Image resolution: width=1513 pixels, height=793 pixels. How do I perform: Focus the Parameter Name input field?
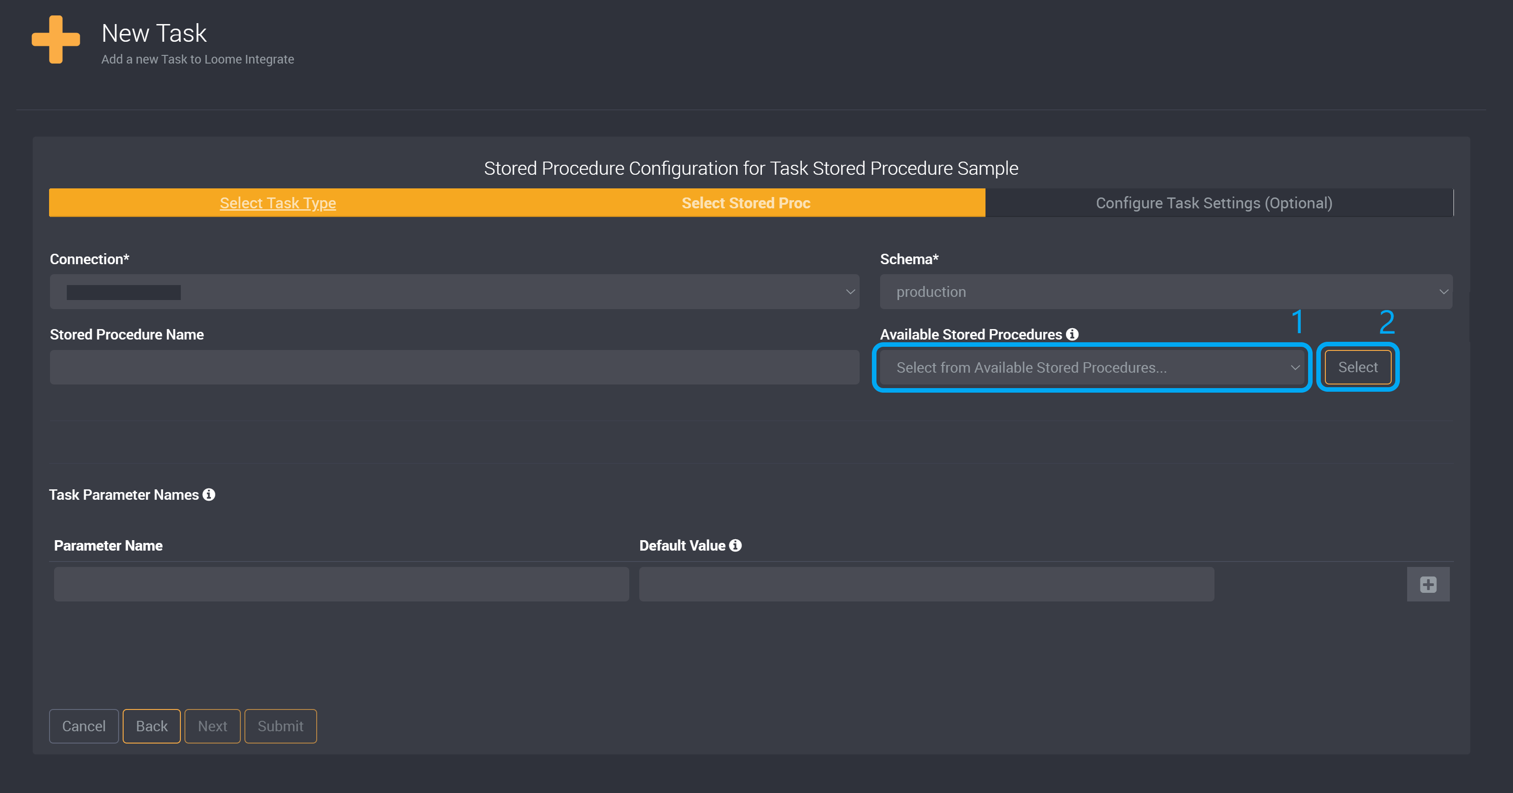click(341, 584)
